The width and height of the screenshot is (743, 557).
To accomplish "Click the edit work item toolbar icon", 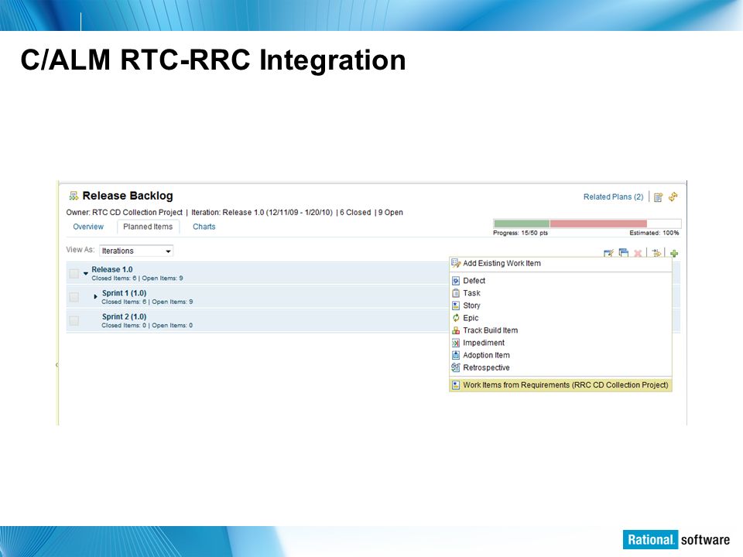I will click(x=608, y=254).
